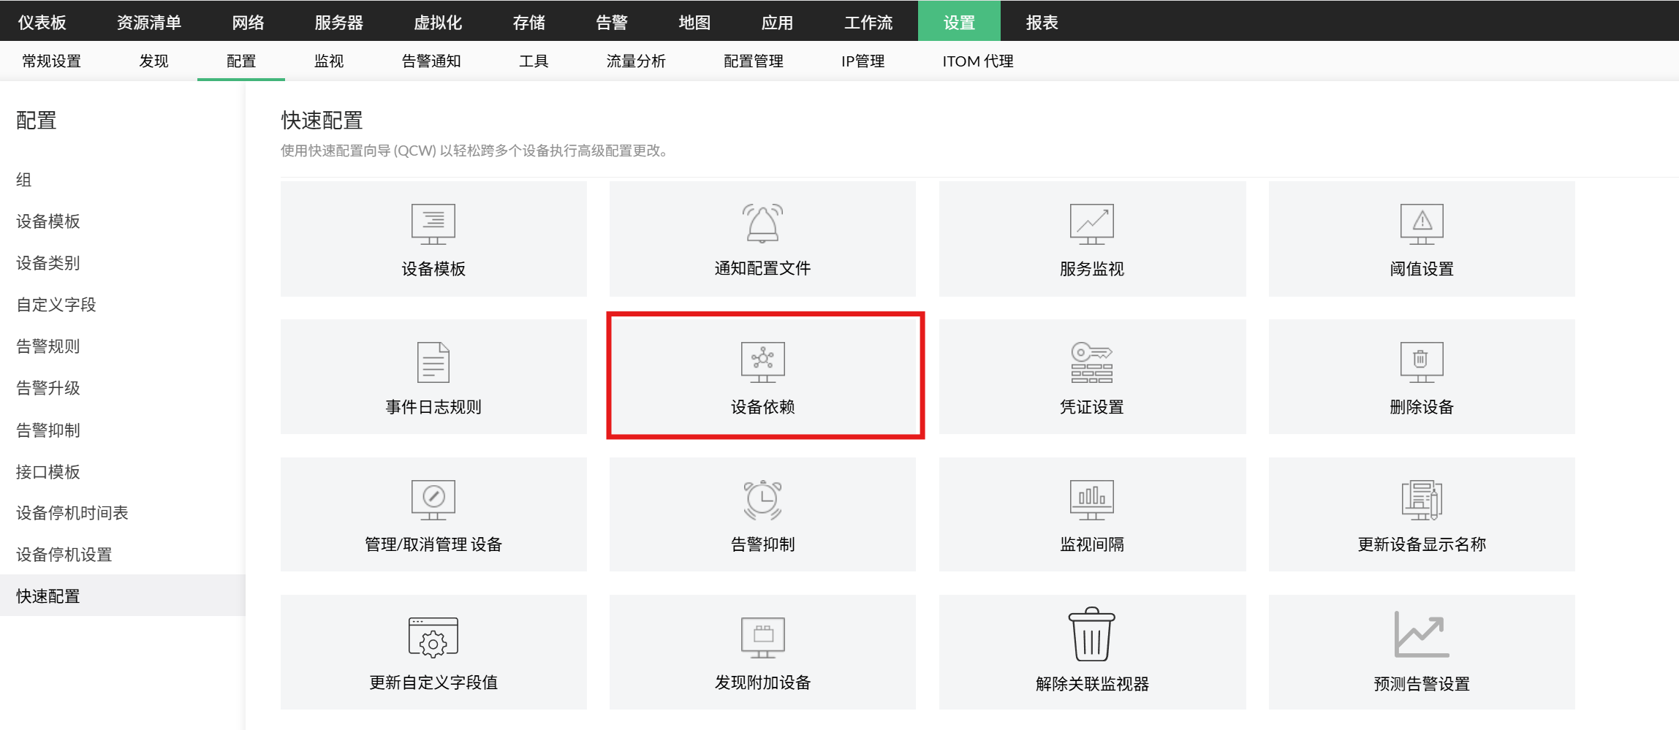Click the 阈值设置 warning icon
The width and height of the screenshot is (1679, 730).
pos(1422,224)
